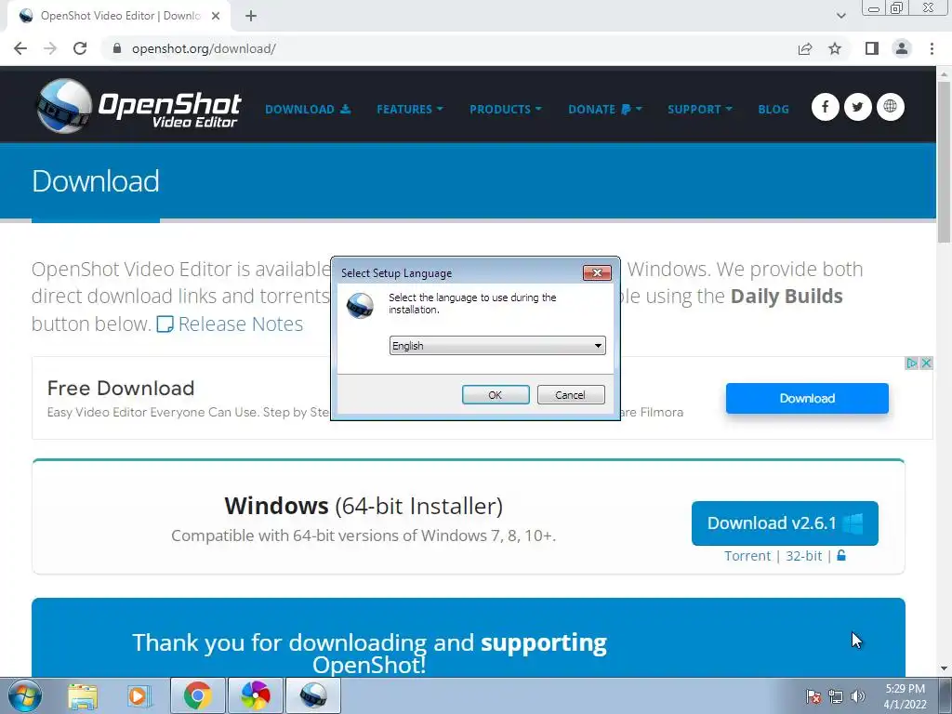Viewport: 952px width, 714px height.
Task: Click the ad info triangle icon
Action: 912,364
